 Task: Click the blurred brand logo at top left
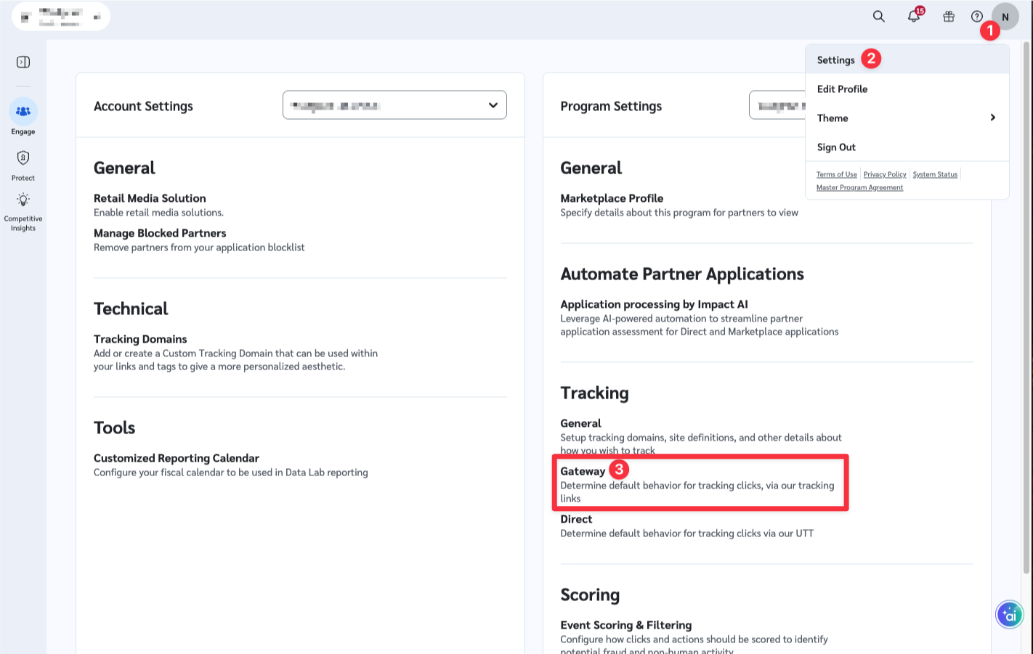pyautogui.click(x=61, y=17)
